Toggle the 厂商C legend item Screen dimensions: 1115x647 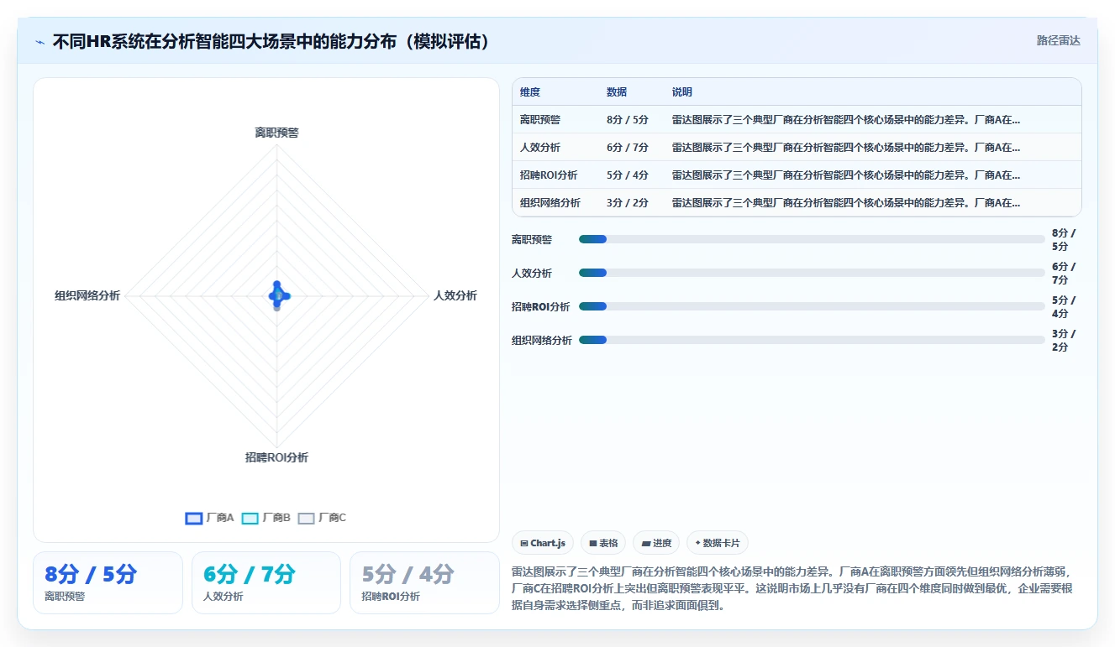(322, 518)
